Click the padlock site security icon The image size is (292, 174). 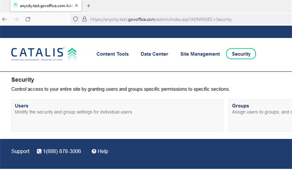[x=84, y=19]
